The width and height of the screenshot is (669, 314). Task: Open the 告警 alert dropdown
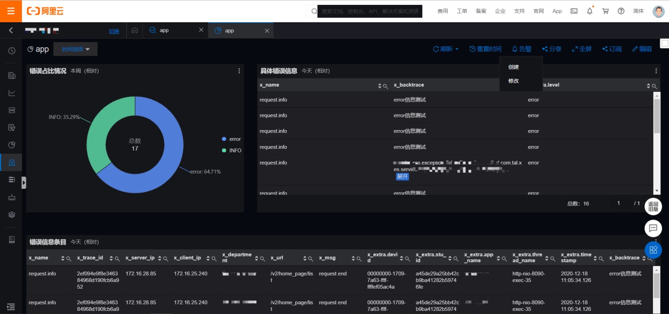(522, 49)
